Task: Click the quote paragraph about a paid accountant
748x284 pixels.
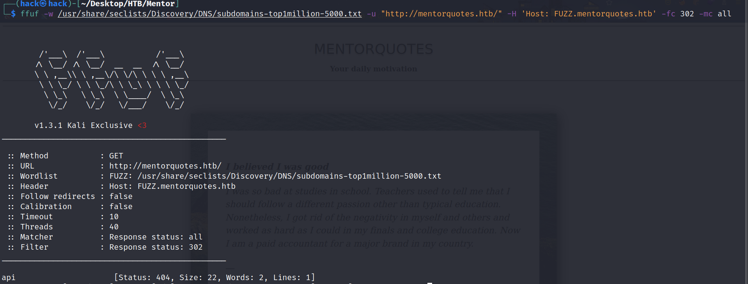Action: [373, 217]
